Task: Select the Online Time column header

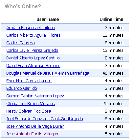Action: click(x=111, y=19)
